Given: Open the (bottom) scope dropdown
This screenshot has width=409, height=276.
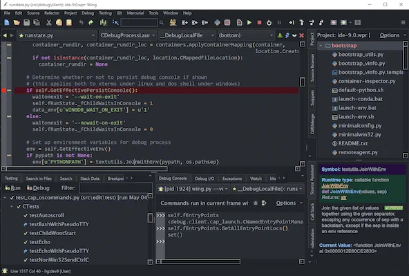Looking at the screenshot, I should coord(246,35).
